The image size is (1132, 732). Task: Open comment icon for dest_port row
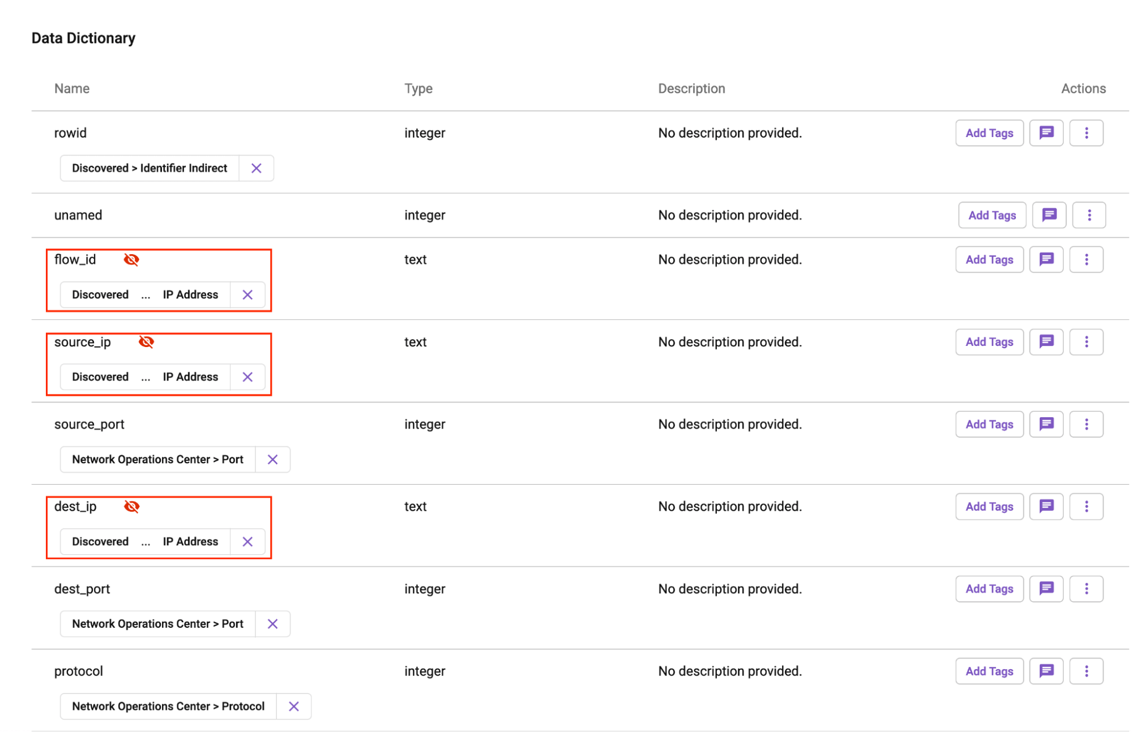1045,589
